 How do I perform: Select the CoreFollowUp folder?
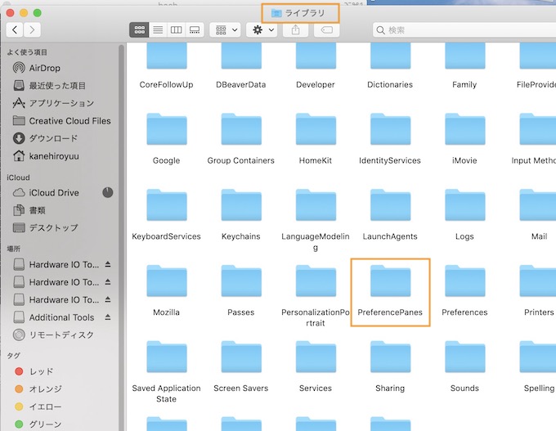pos(166,56)
